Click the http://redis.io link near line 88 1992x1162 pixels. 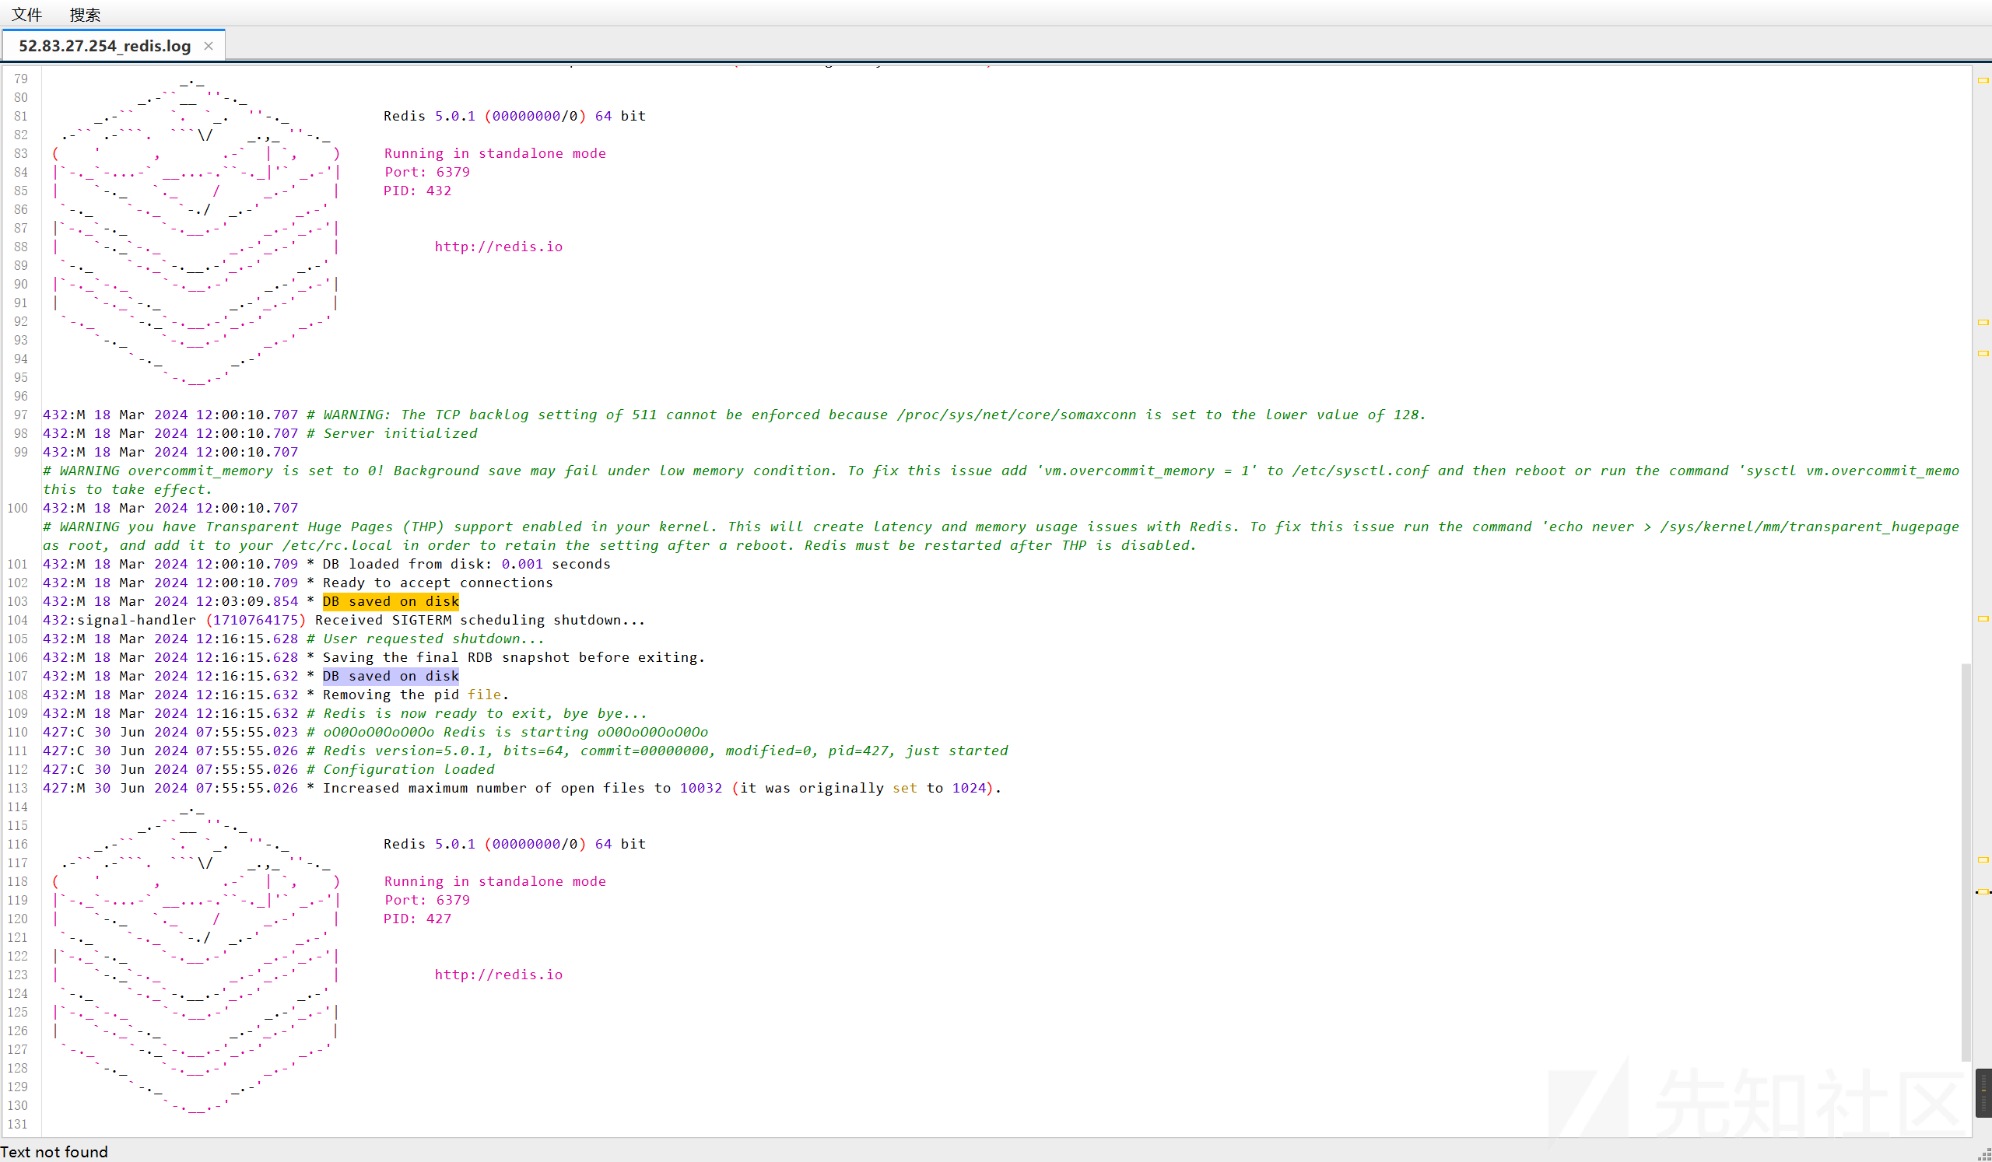[x=499, y=247]
